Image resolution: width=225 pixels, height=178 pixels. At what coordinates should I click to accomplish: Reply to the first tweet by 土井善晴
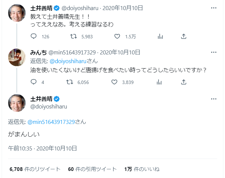(34, 36)
